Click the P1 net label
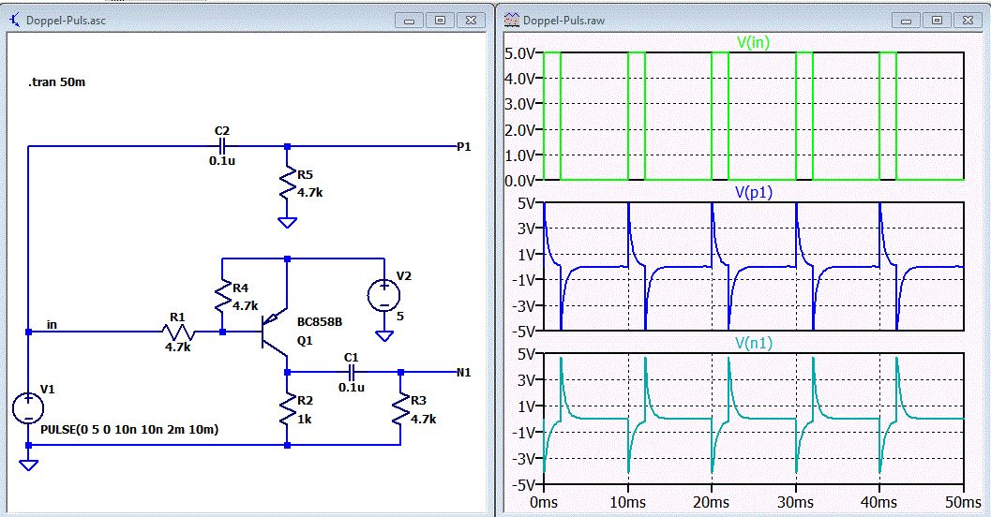This screenshot has height=517, width=991. tap(463, 147)
